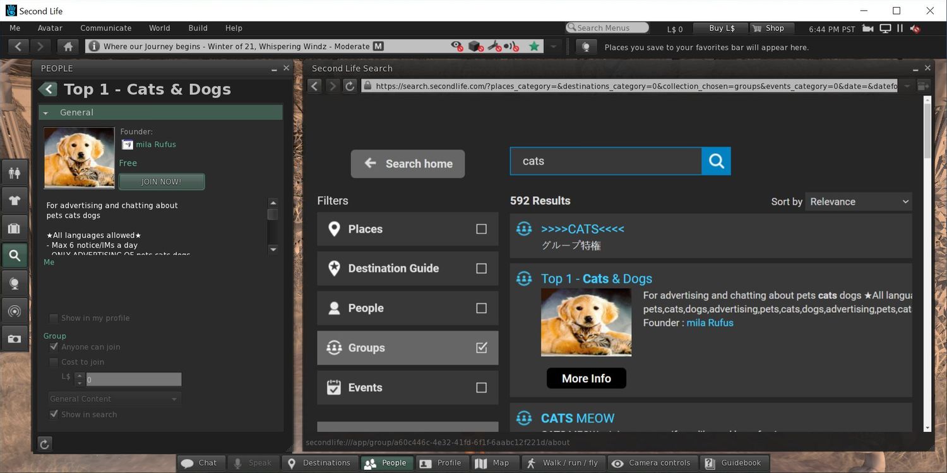Open the avatar chooser icon in left sidebar
Image resolution: width=947 pixels, height=473 pixels.
point(15,173)
